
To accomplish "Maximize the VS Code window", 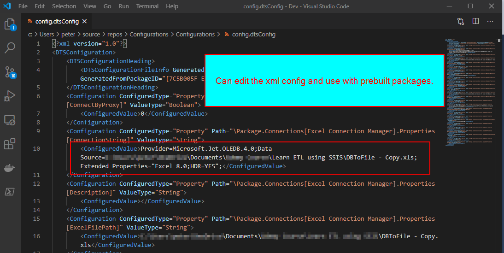I will tap(470, 6).
